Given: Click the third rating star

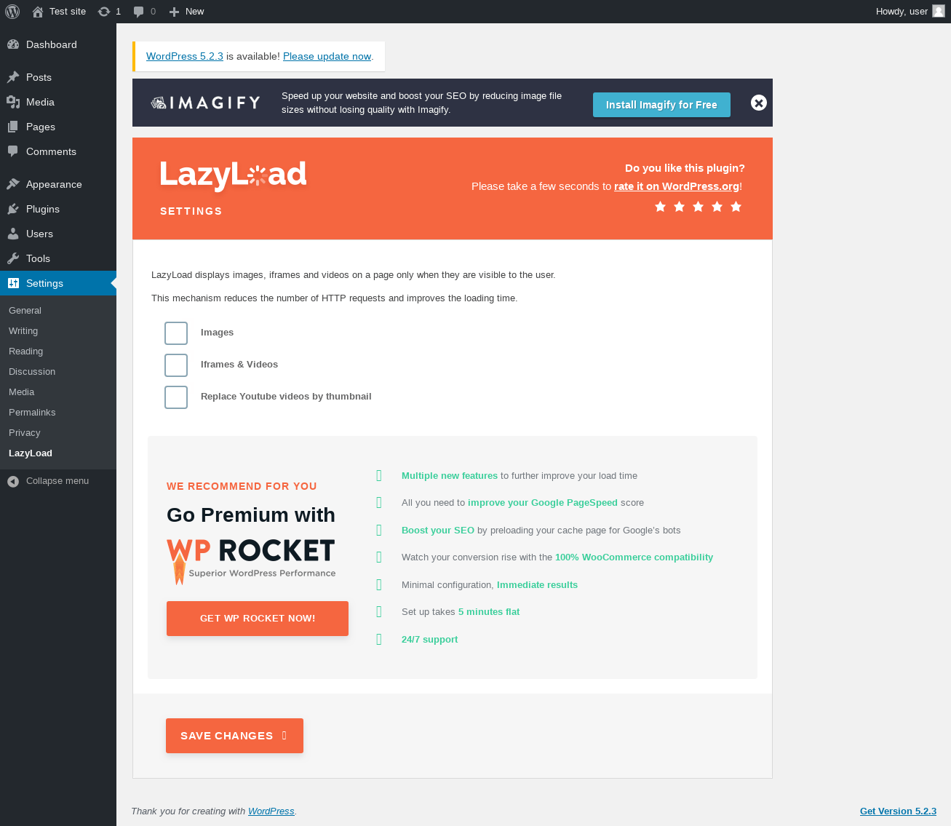Looking at the screenshot, I should tap(698, 207).
